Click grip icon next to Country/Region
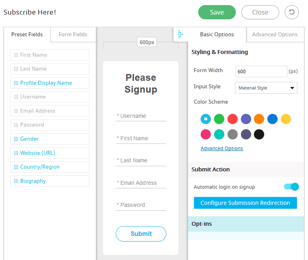 [x=16, y=167]
